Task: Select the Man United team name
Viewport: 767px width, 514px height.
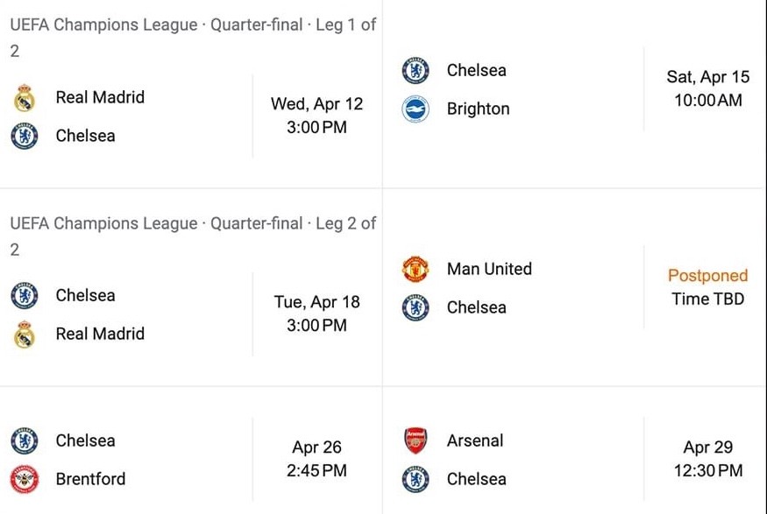Action: click(489, 270)
